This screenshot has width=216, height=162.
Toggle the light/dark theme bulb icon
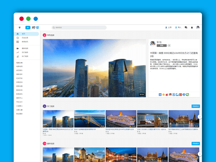tap(19, 27)
